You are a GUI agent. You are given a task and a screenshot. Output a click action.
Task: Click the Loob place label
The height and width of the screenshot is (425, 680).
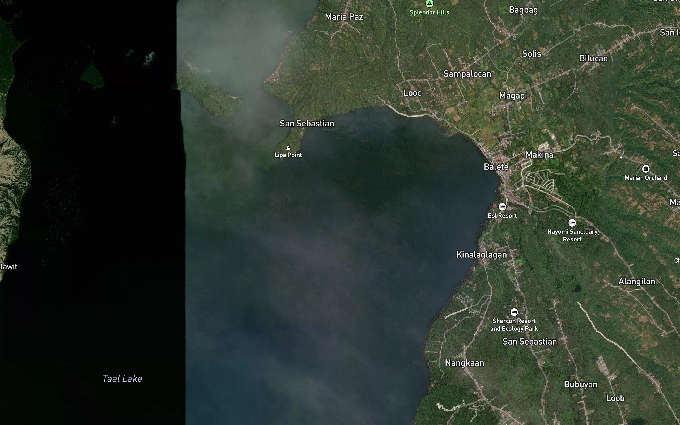(x=615, y=398)
